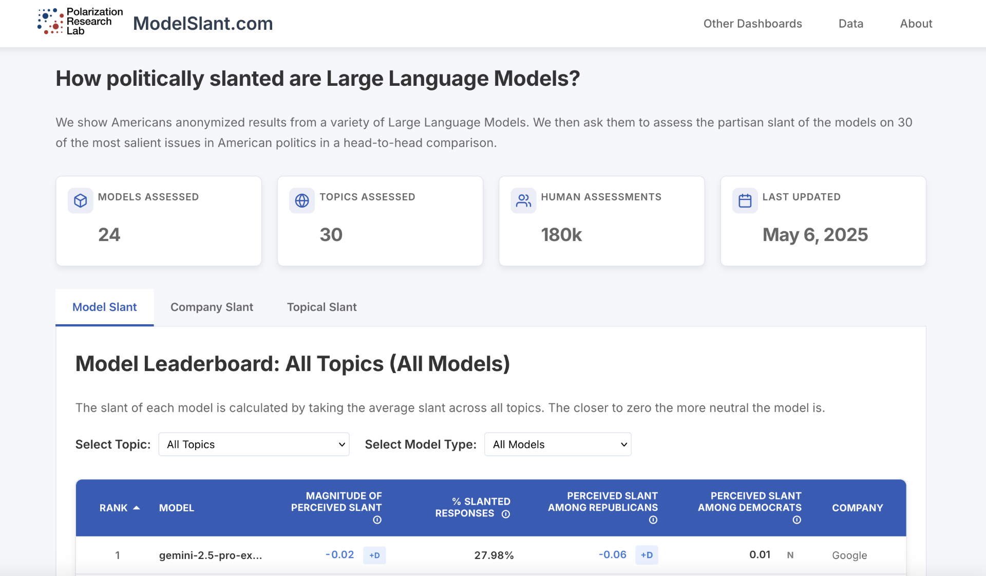The image size is (986, 576).
Task: Click the 27.98% slanted responses value
Action: pos(494,555)
